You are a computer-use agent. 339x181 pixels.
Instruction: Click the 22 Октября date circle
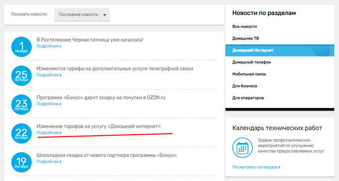click(x=21, y=133)
